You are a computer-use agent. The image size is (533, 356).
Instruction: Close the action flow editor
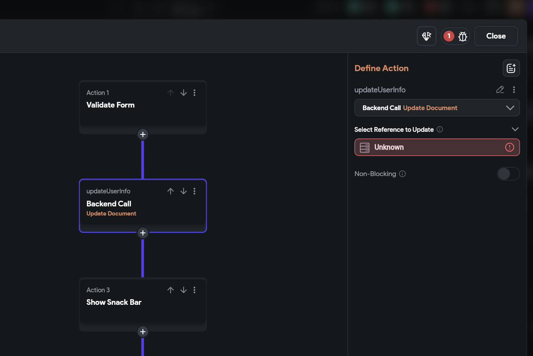(496, 36)
